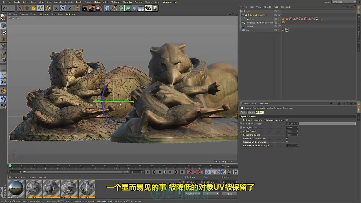
Task: Click the Record Active Objects button
Action: (190, 172)
